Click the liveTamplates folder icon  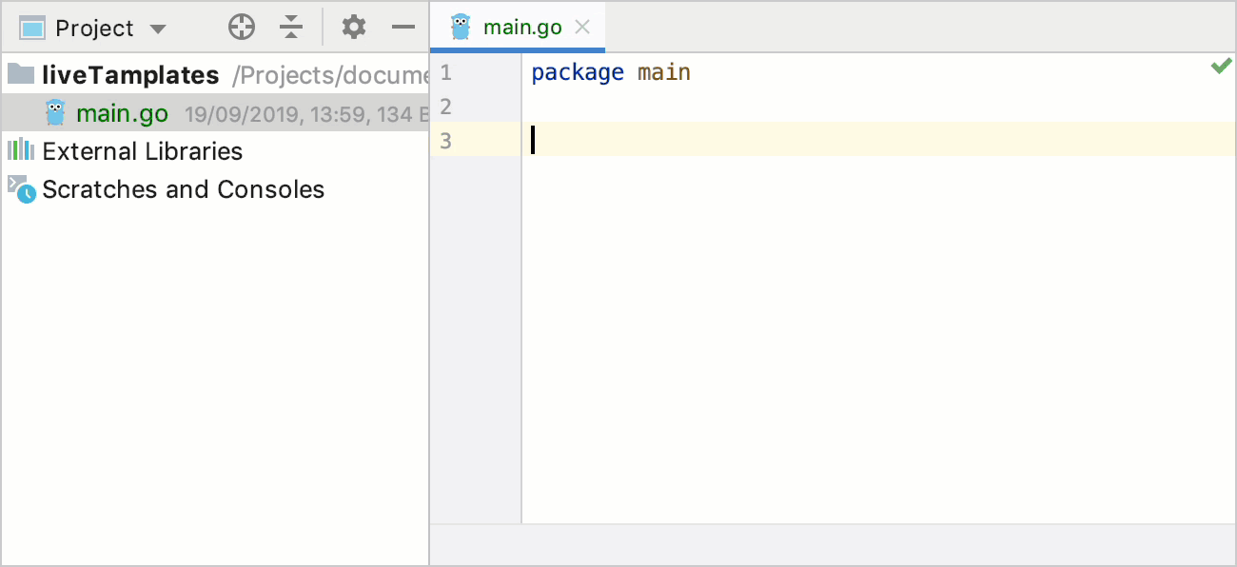coord(21,74)
